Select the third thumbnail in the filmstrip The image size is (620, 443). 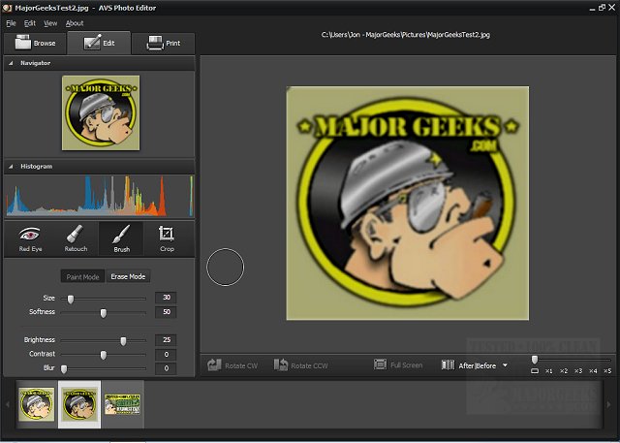click(122, 404)
